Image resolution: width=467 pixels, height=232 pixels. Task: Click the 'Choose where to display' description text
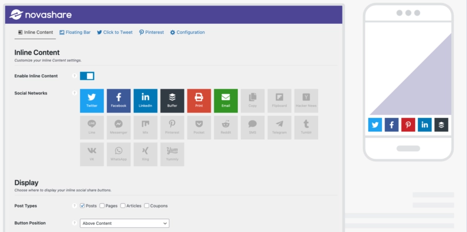click(x=63, y=190)
